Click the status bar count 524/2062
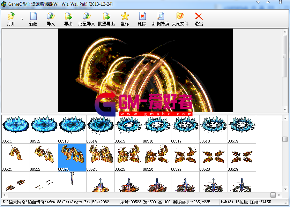290x207 pixels. pos(101,202)
